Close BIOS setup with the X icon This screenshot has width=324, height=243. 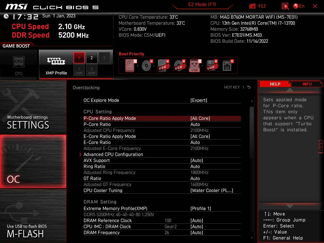click(315, 6)
